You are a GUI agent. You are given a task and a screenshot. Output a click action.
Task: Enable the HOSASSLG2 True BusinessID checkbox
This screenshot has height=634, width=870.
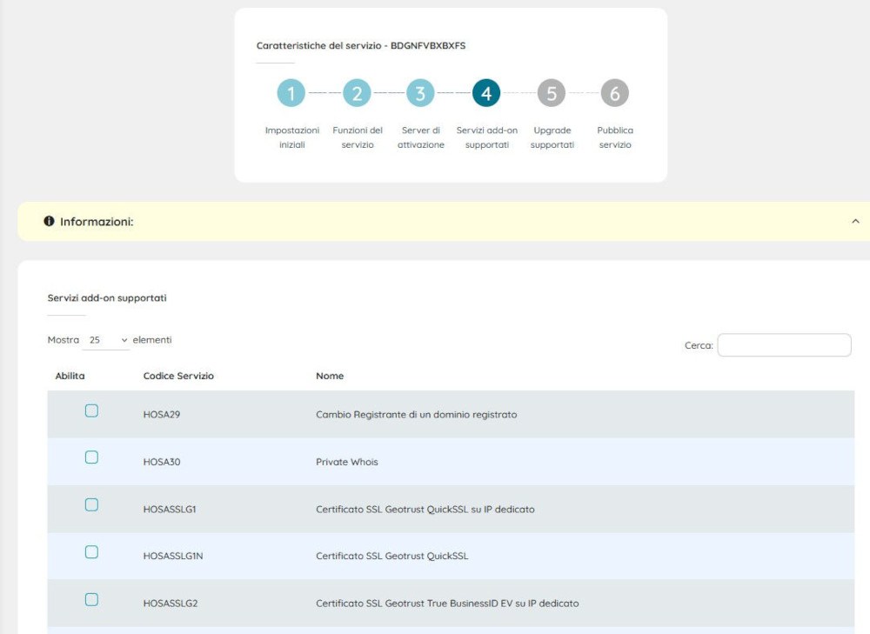coord(91,599)
